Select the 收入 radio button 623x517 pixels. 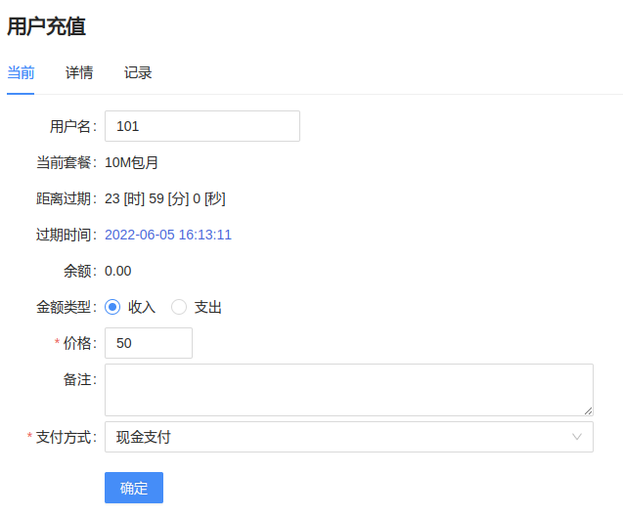point(112,307)
